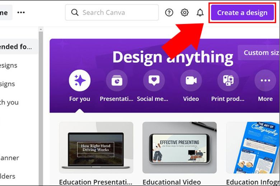Viewport: 280px width, 186px height.
Task: Select the Recommended for you sidebar item
Action: 18,46
